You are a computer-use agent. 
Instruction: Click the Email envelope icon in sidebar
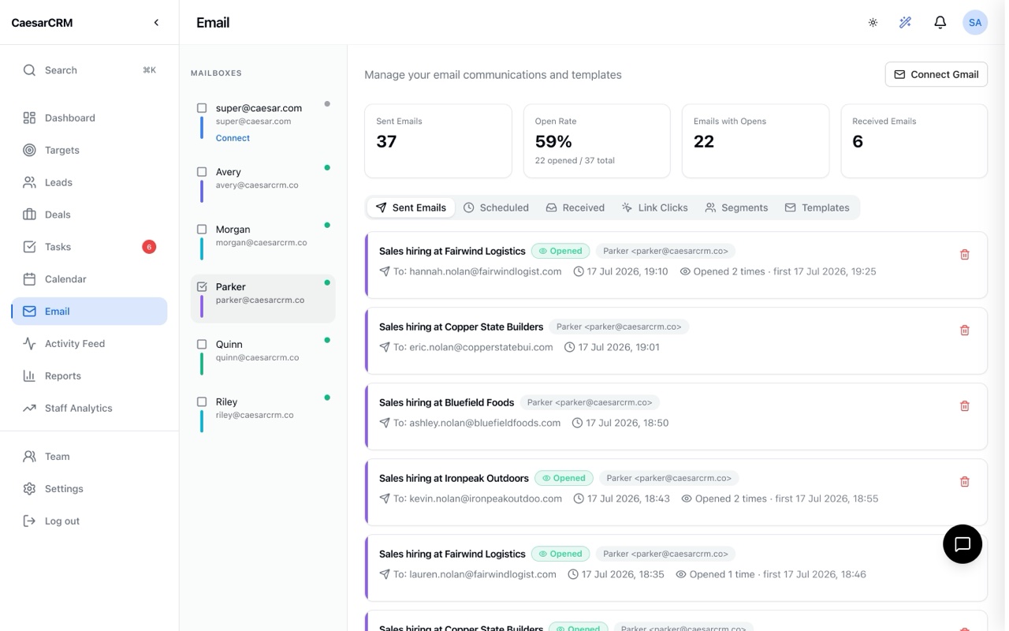(29, 312)
